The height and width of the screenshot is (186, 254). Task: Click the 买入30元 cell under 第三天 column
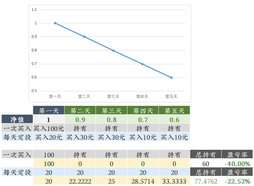(112, 137)
